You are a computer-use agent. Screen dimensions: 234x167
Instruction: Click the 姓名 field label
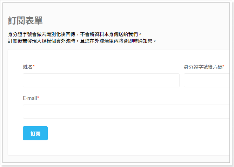27,67
